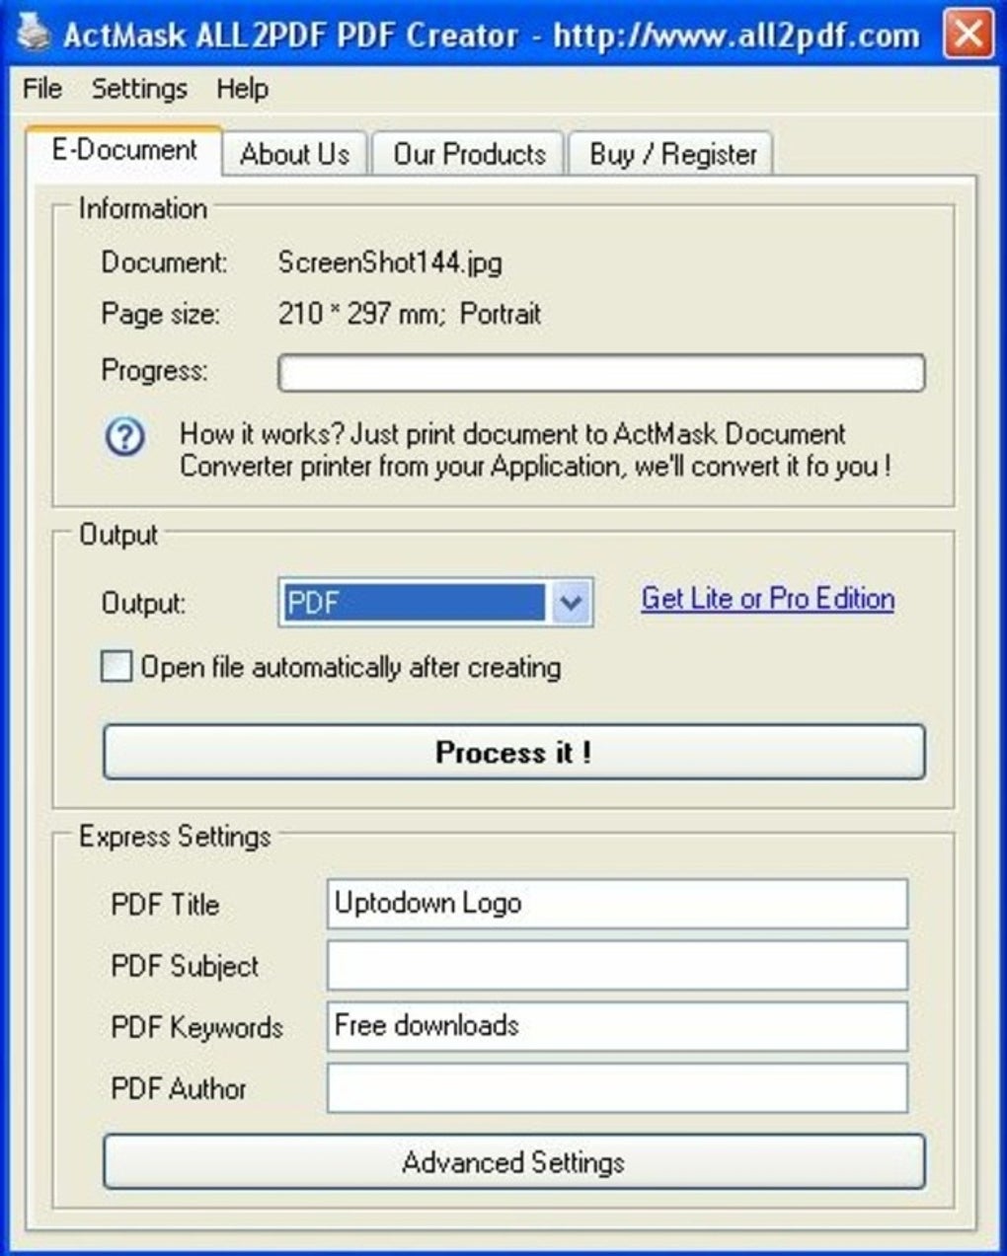Open the Output format dropdown
1007x1256 pixels.
(434, 602)
